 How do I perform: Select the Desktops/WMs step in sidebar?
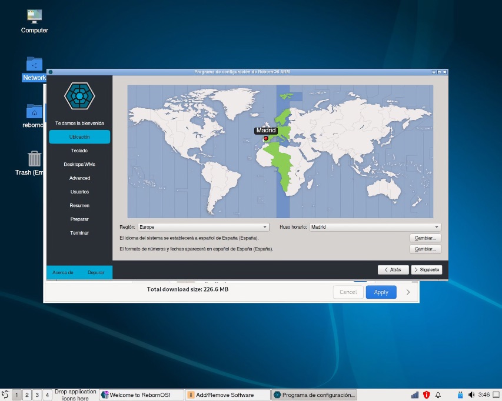click(x=79, y=165)
